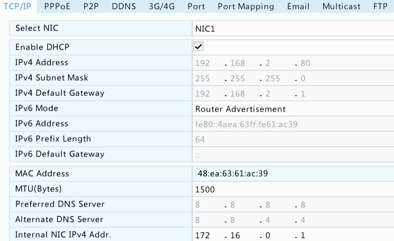Screen dimensions: 394x241
Task: Open the Port tab
Action: click(196, 6)
